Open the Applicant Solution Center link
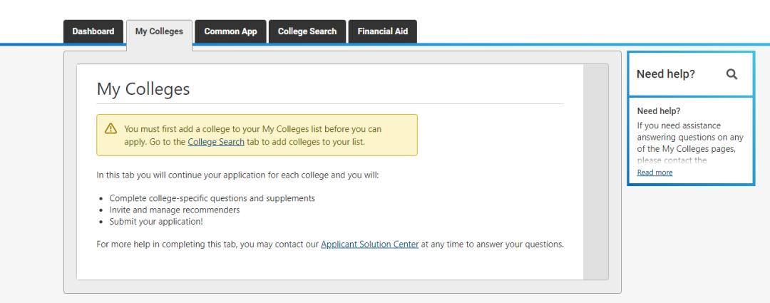The width and height of the screenshot is (770, 303). (369, 245)
